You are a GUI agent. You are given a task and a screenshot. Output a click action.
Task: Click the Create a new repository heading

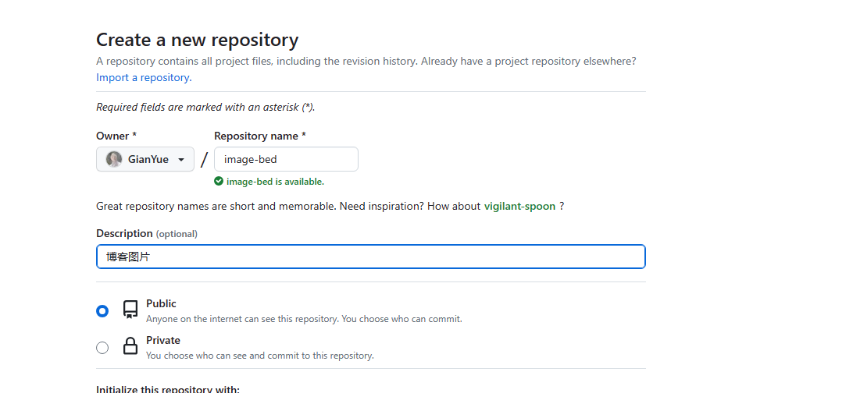(x=197, y=40)
